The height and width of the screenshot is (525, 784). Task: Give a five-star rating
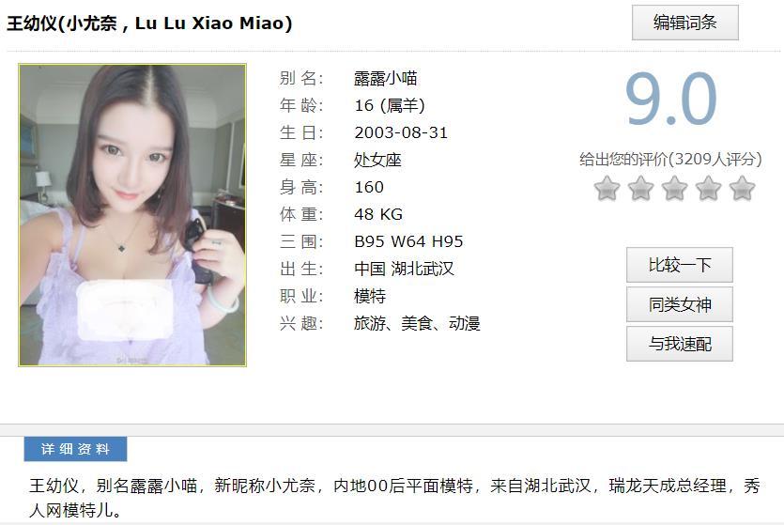742,189
